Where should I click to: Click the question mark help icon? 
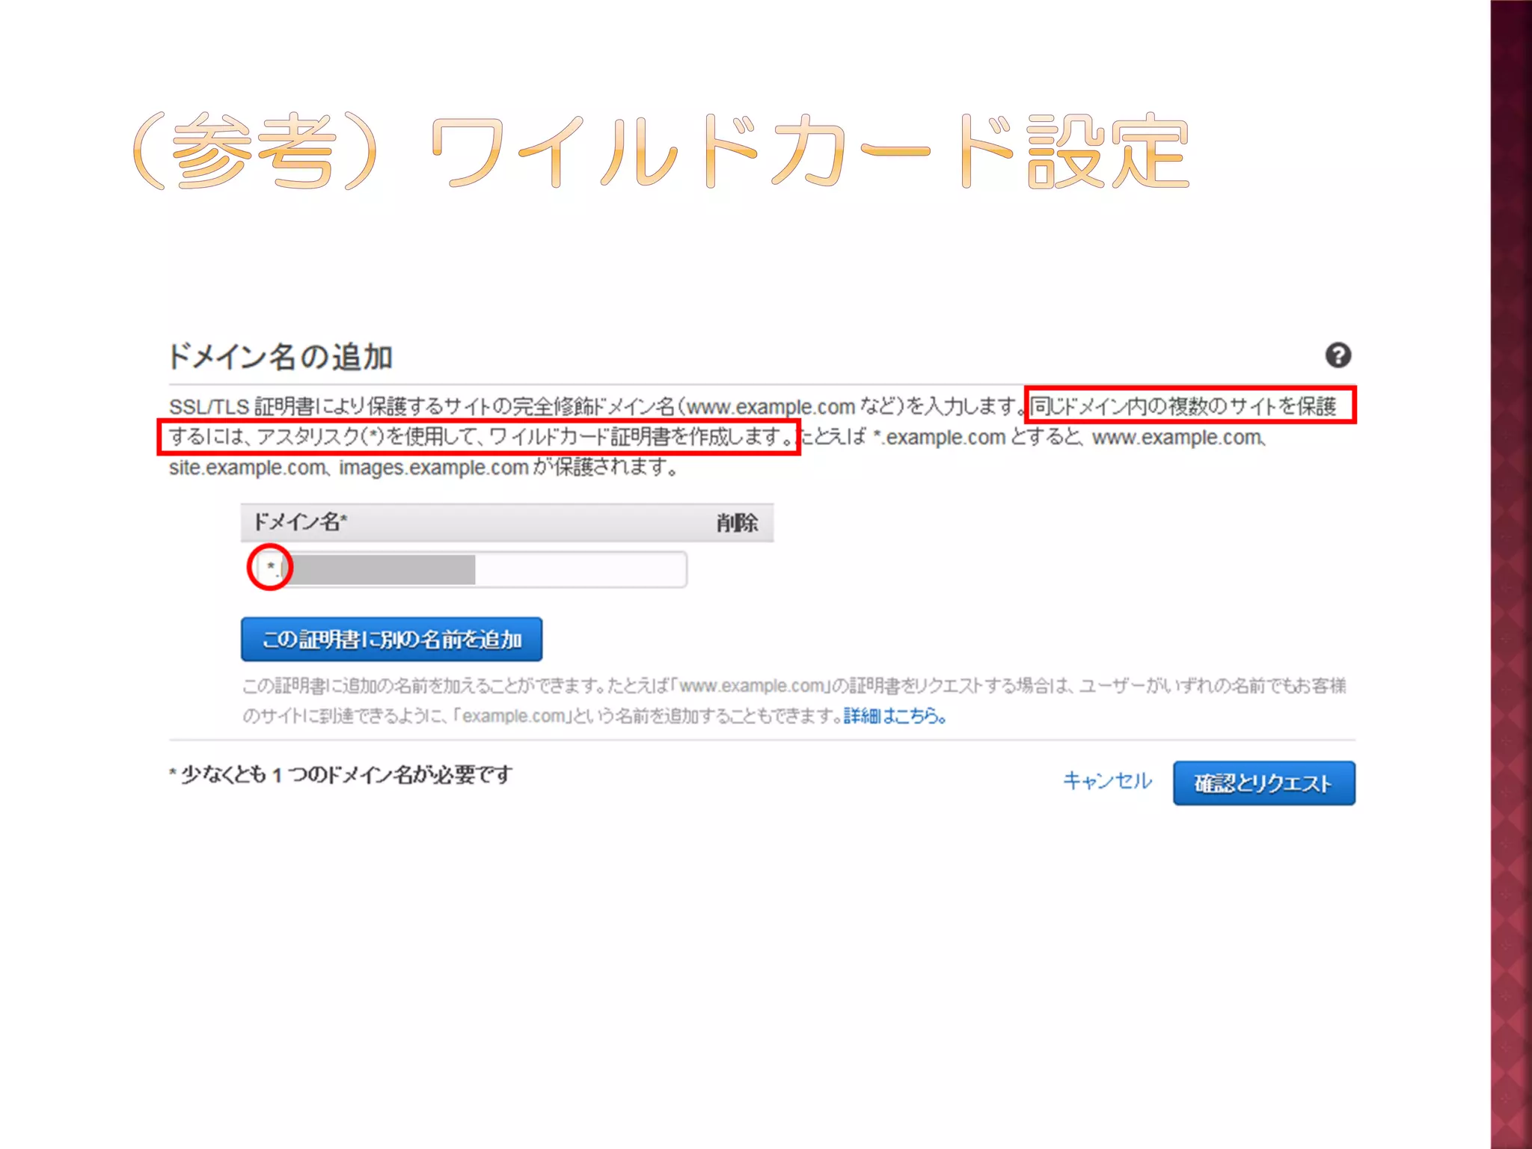click(x=1338, y=355)
